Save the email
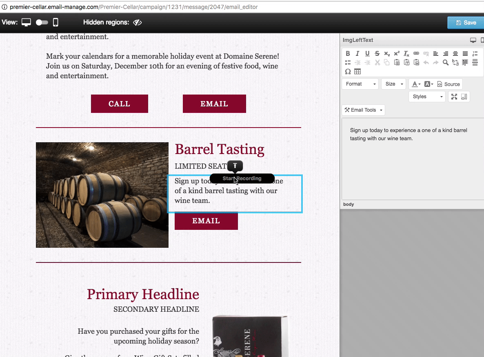The width and height of the screenshot is (484, 357). pyautogui.click(x=466, y=22)
